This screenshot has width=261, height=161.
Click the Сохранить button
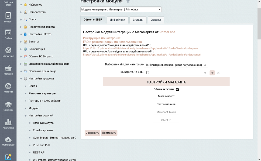(92, 133)
